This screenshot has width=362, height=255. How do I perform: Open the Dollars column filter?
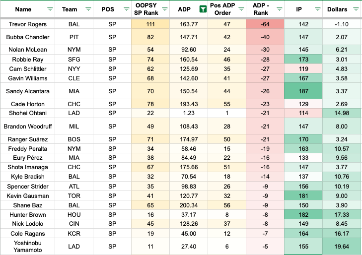[356, 9]
